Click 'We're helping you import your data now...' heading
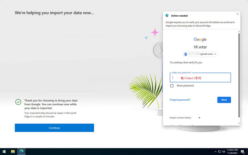Viewport: 248px width, 155px height. (54, 13)
